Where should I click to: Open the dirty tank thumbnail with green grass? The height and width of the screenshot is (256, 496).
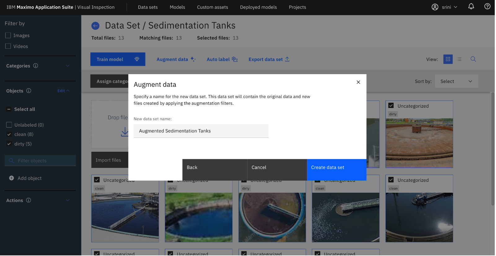pyautogui.click(x=199, y=218)
